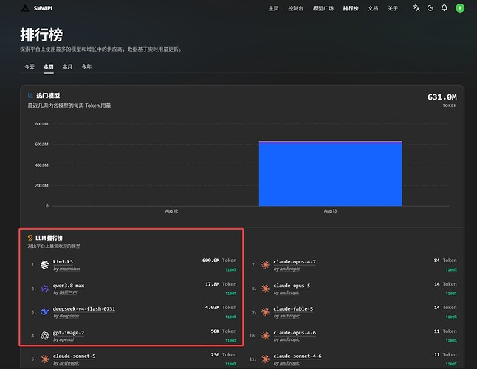Click the Aug 13 axis label
The image size is (477, 369).
point(330,211)
